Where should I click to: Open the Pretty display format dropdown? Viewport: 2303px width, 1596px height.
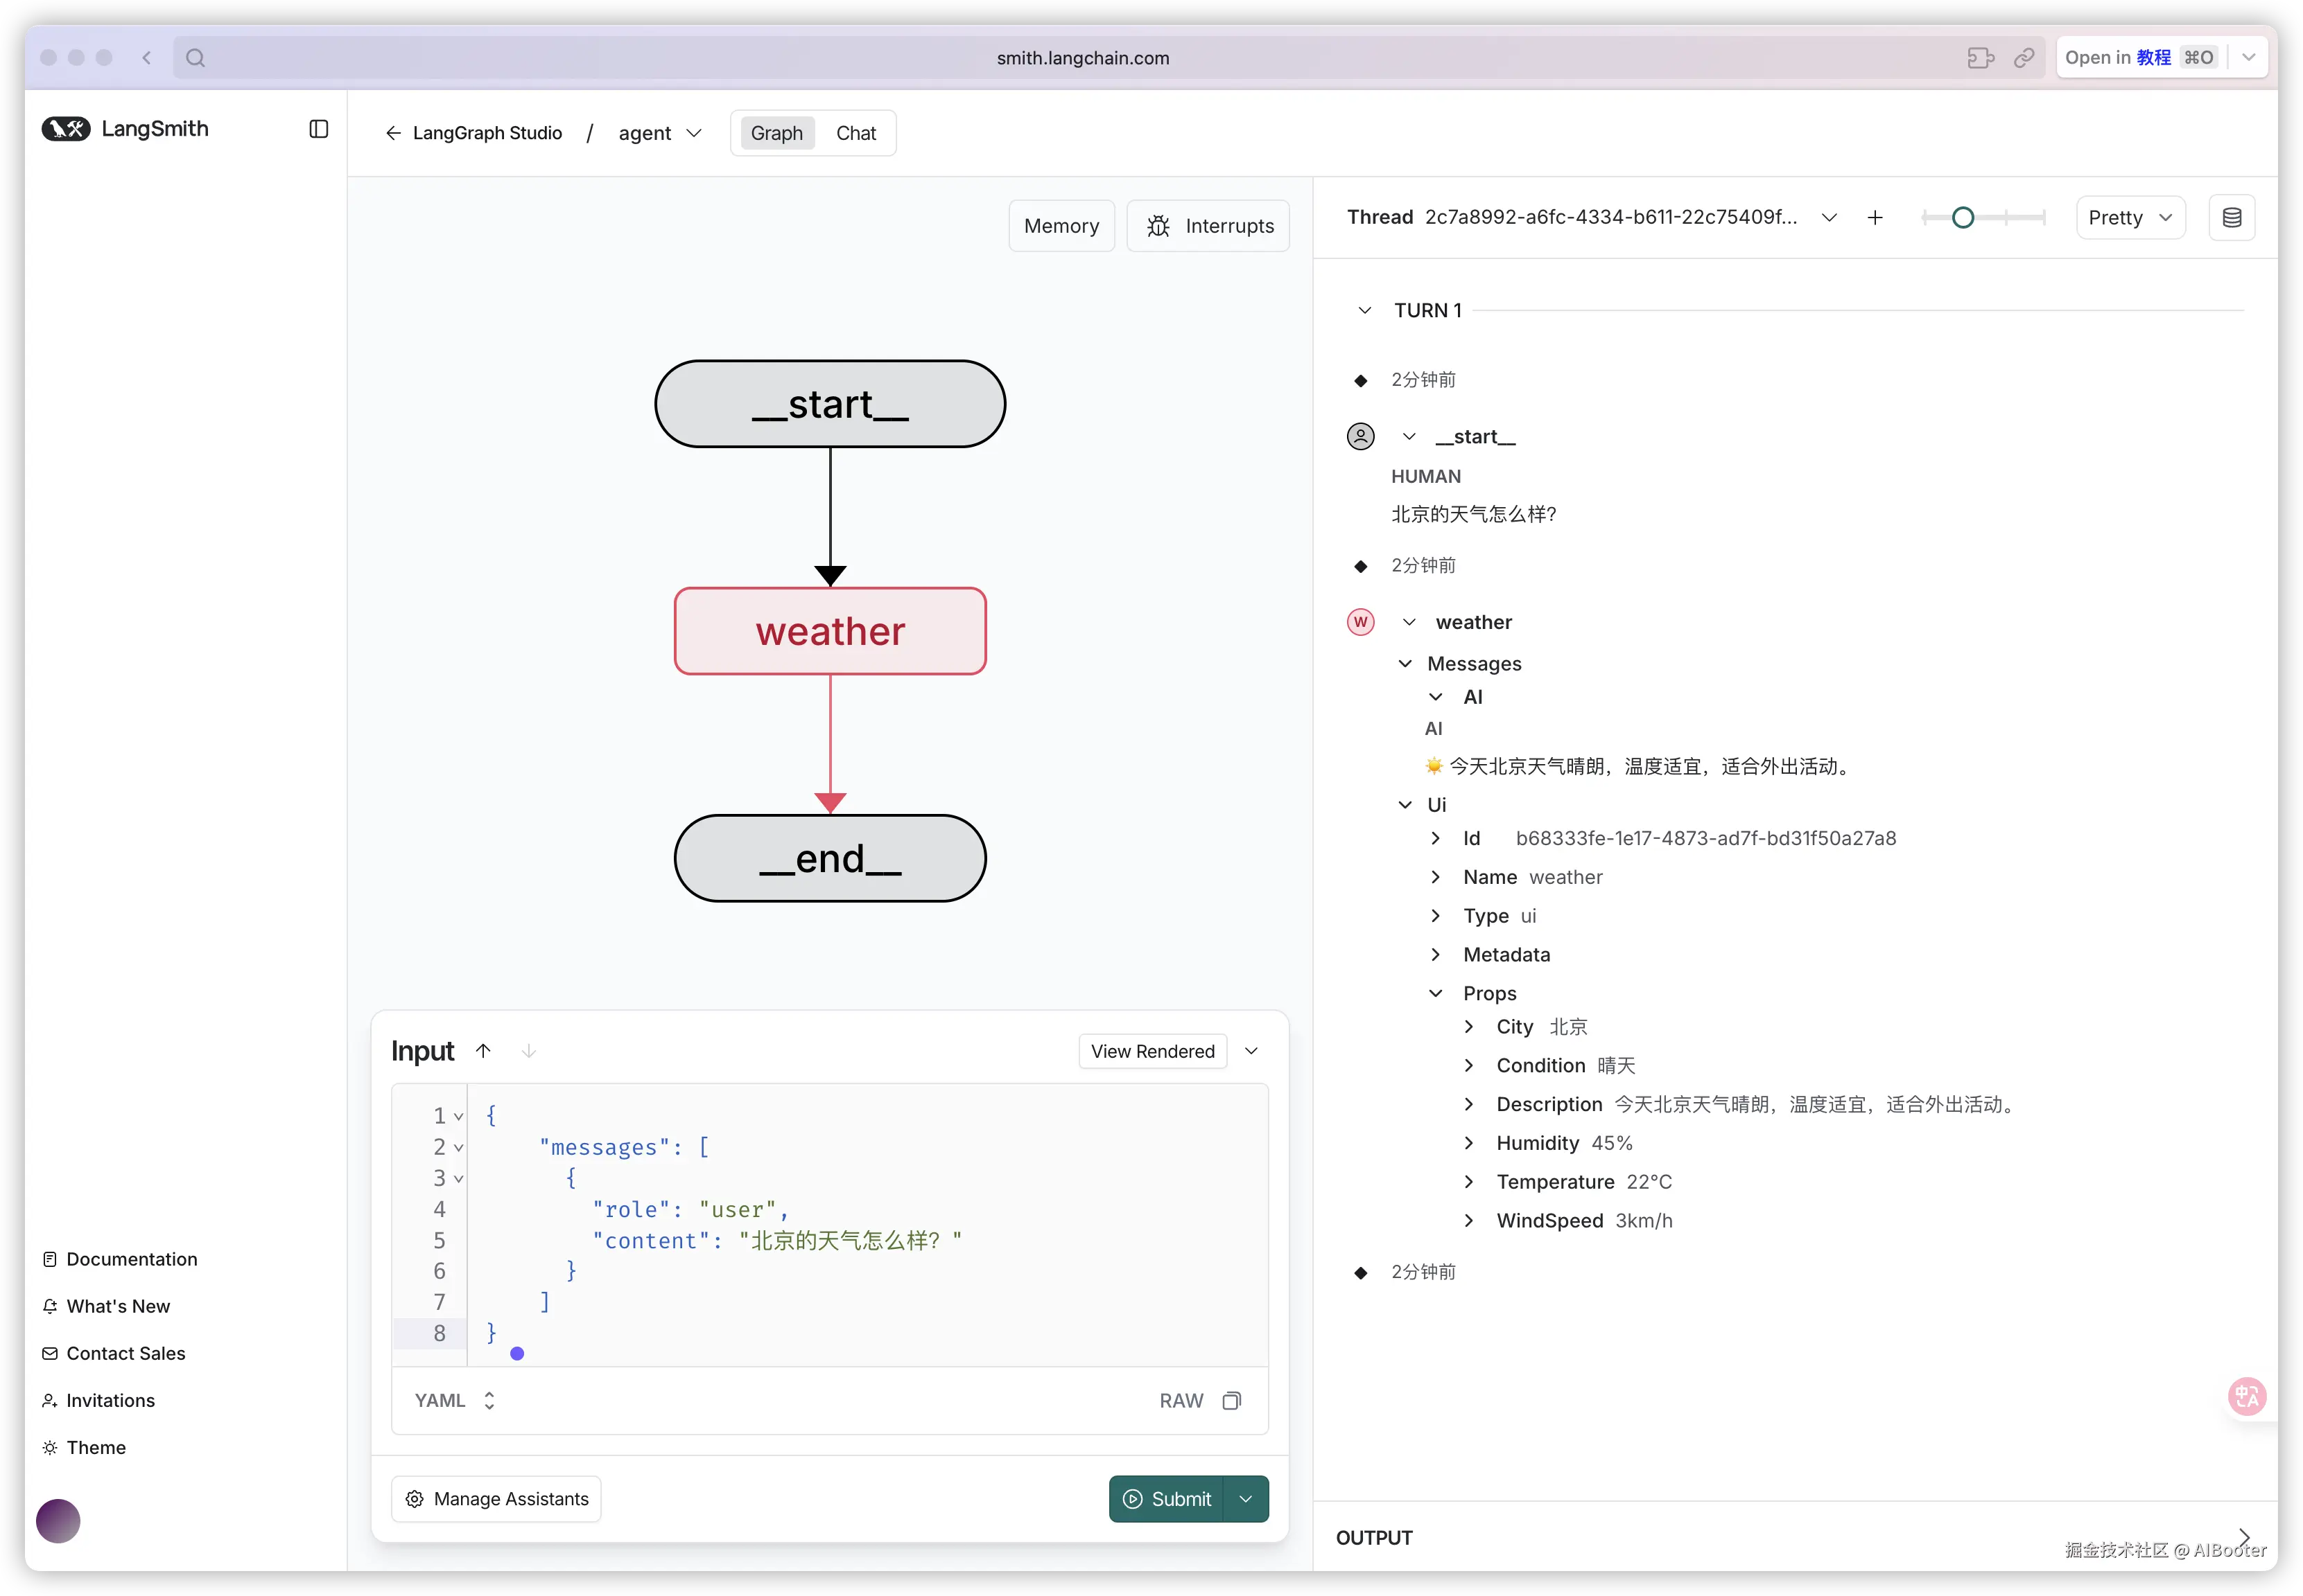click(x=2130, y=218)
